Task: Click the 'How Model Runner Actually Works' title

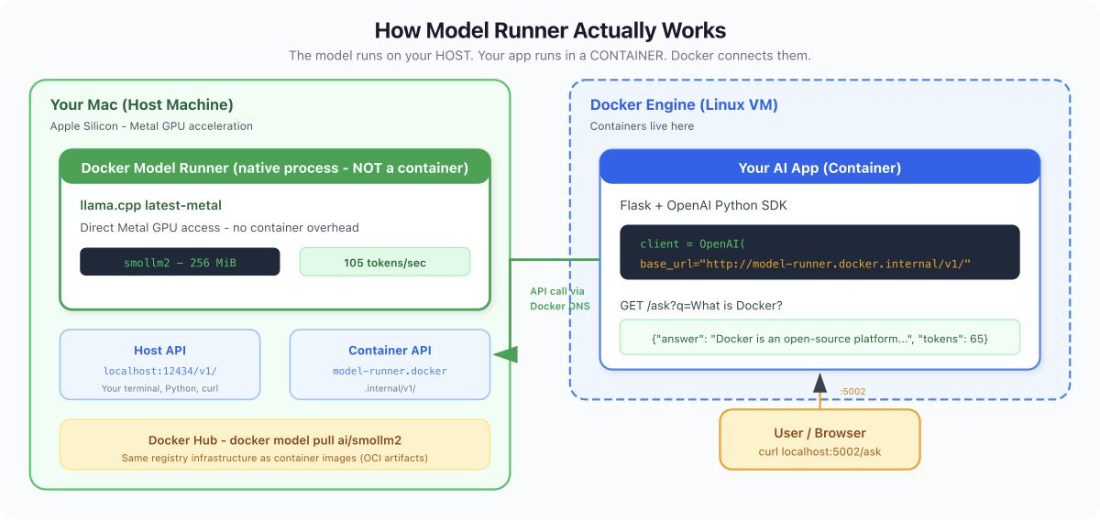Action: (550, 30)
